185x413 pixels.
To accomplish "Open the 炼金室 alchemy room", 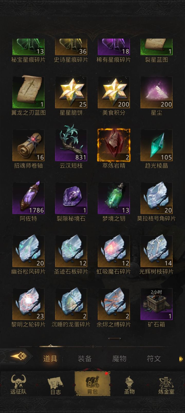I will 166,384.
